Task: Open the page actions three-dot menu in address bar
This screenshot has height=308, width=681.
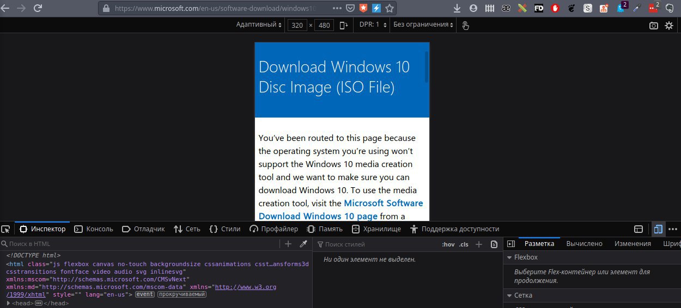Action: [337, 8]
